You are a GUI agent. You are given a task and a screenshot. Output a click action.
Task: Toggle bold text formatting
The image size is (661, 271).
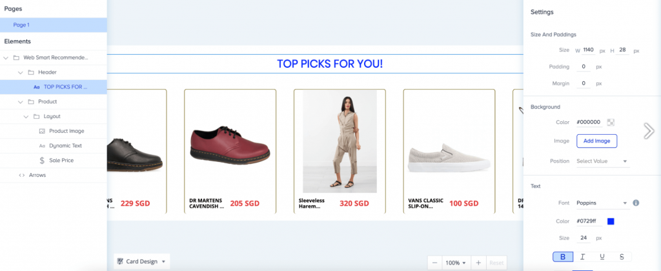pyautogui.click(x=563, y=257)
